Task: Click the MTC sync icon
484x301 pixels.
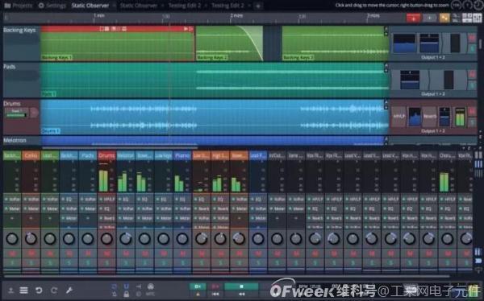Action: coord(150,290)
